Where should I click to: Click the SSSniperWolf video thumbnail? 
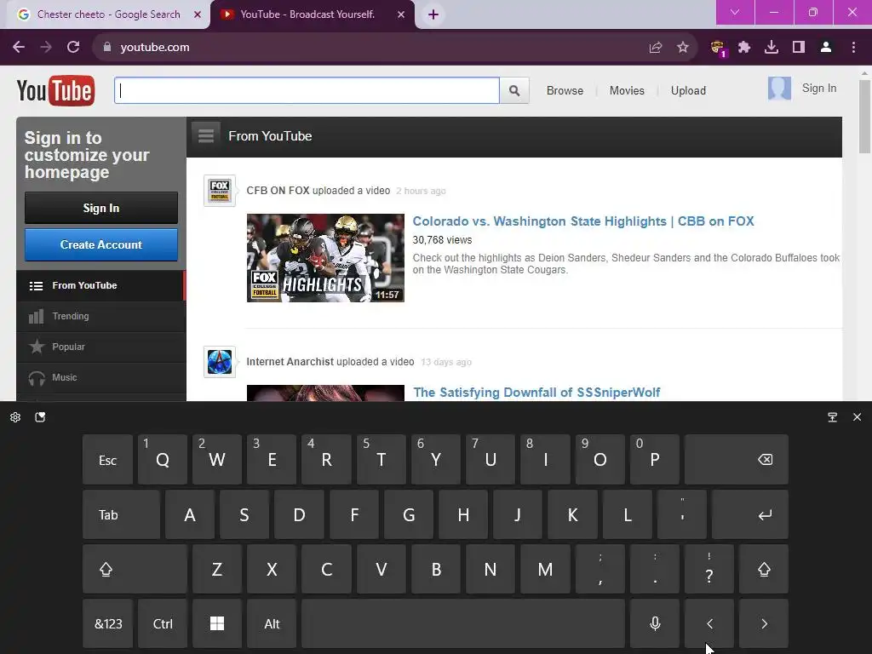pos(325,393)
